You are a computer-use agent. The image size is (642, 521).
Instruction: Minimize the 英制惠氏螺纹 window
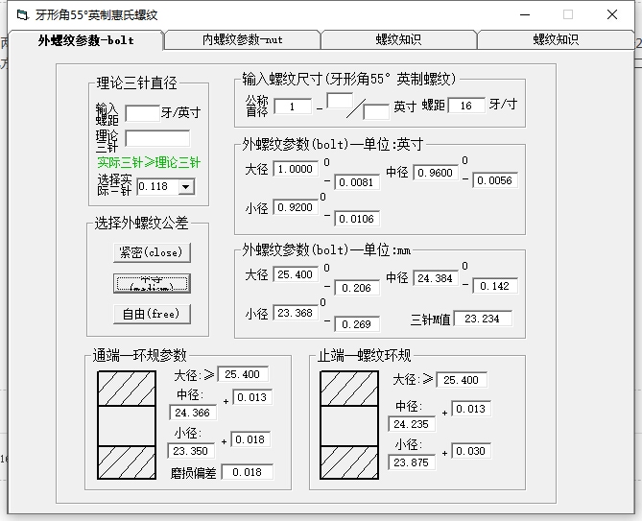pyautogui.click(x=525, y=14)
